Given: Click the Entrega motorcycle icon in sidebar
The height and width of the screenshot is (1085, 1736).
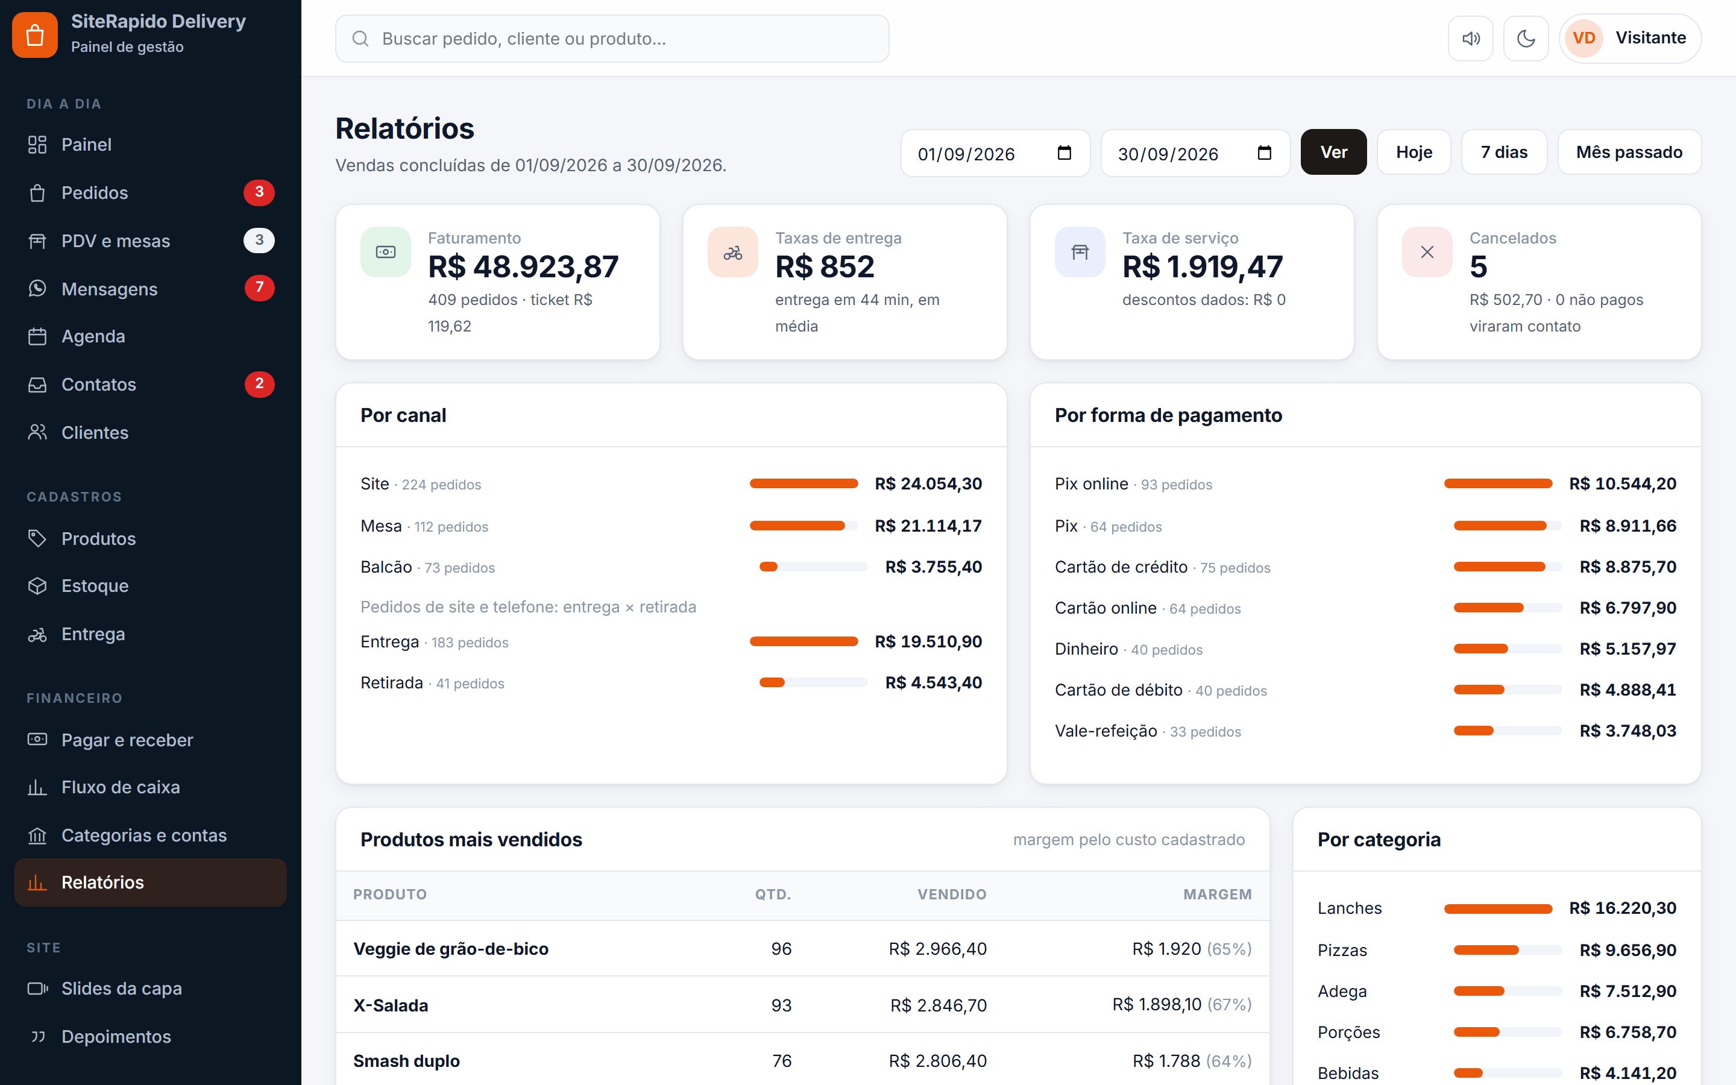Looking at the screenshot, I should coord(37,634).
